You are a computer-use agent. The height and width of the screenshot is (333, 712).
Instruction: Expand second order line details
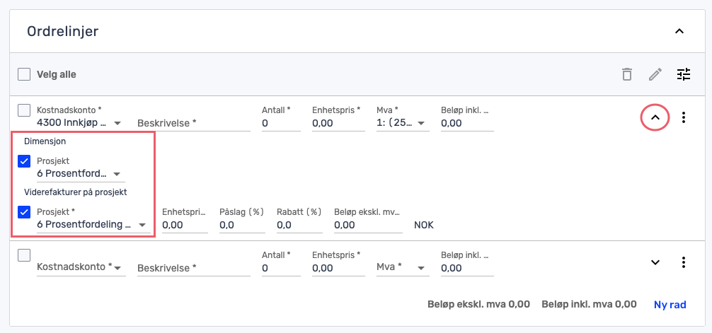coord(655,262)
